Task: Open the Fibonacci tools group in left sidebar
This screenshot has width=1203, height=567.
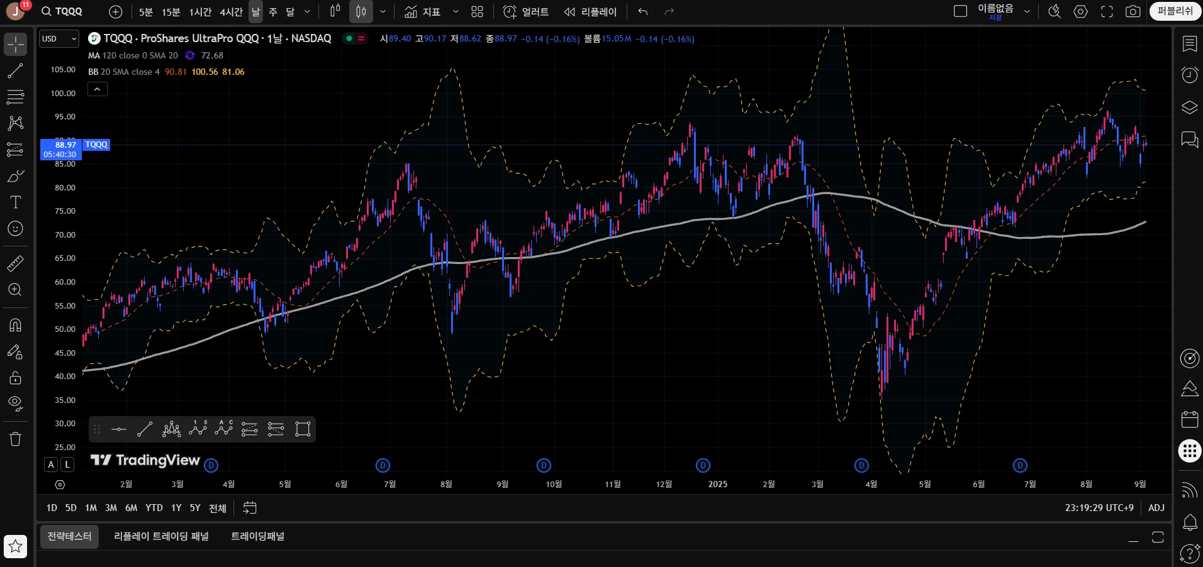Action: pyautogui.click(x=15, y=97)
